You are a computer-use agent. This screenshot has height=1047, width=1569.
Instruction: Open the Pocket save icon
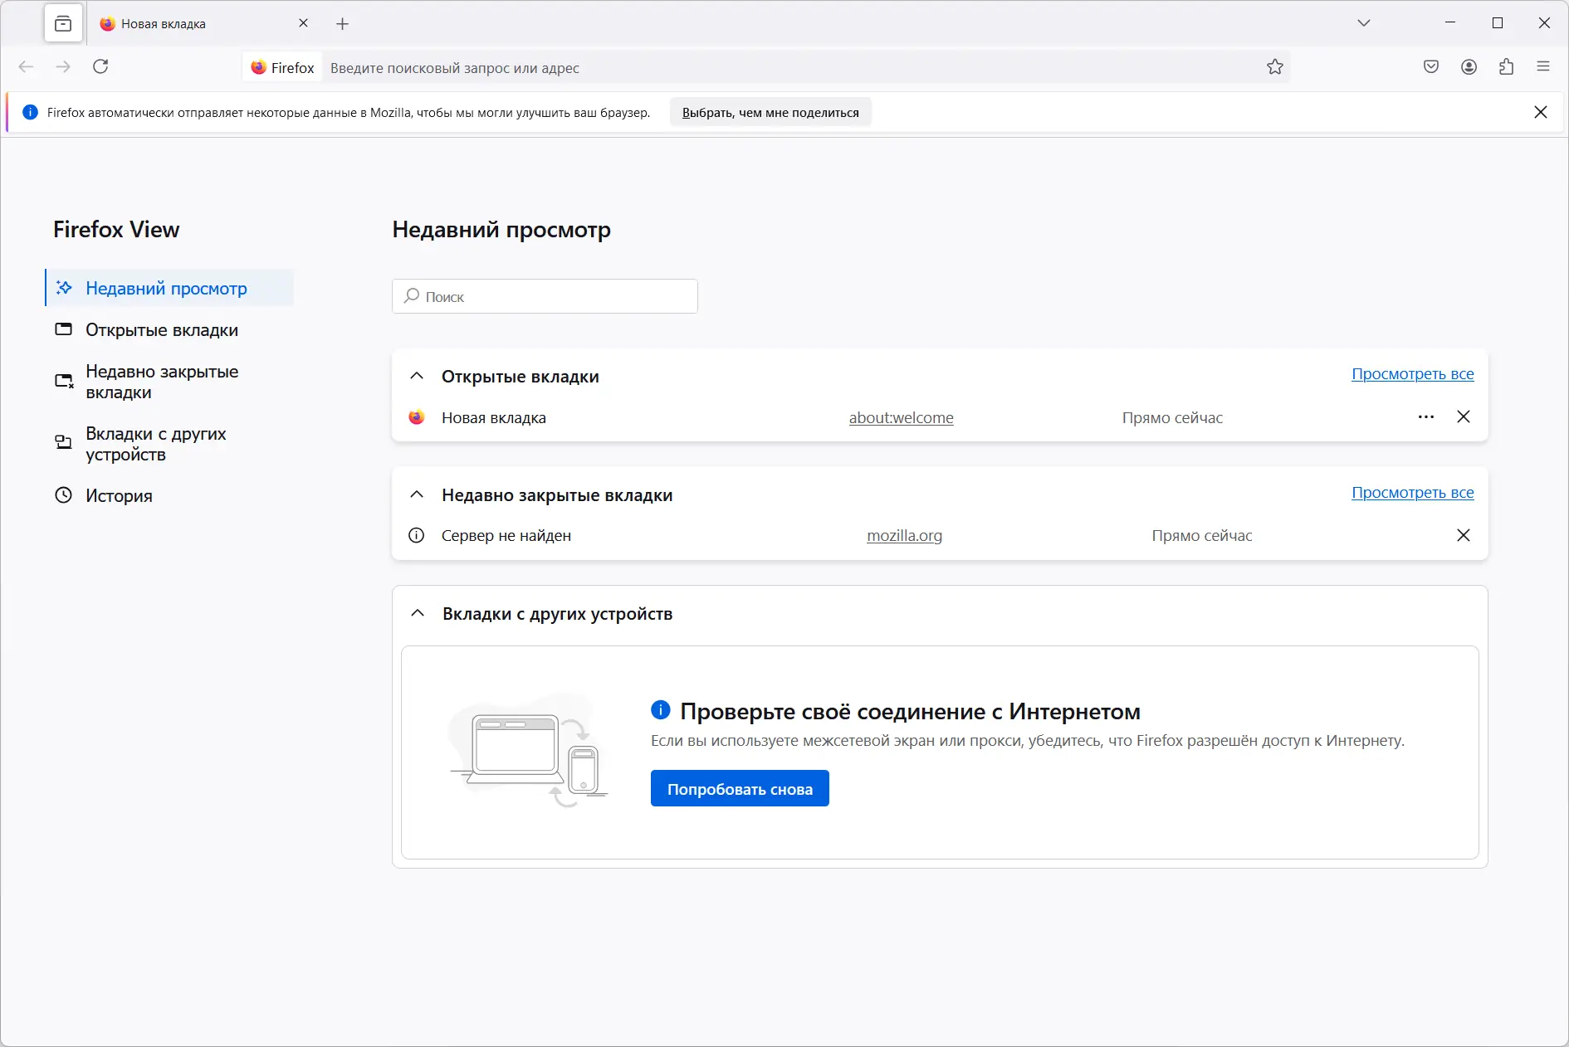1431,67
